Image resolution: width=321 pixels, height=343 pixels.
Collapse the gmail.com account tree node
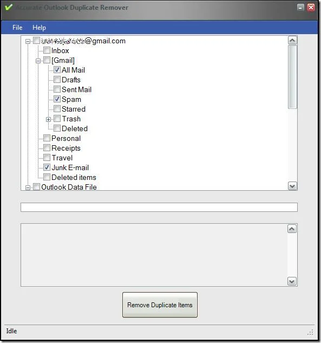coord(28,41)
